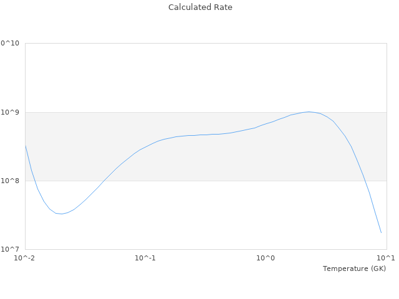Click the 10^-2 x-axis tick label
Screen dimensions: 399x299
(x=25, y=258)
